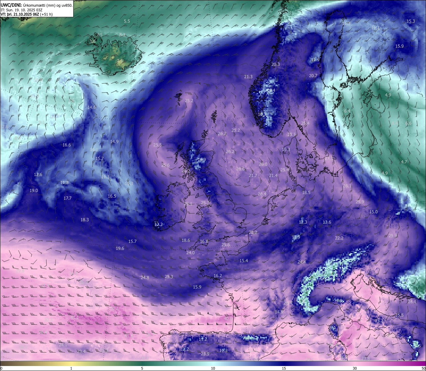Viewport: 426px width, 371px height.
Task: Click the map value '14.6'
Action: 92,107
